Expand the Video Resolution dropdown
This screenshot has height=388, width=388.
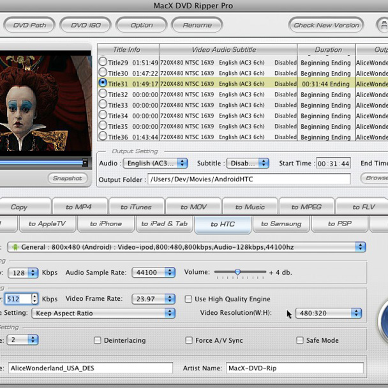pos(328,313)
